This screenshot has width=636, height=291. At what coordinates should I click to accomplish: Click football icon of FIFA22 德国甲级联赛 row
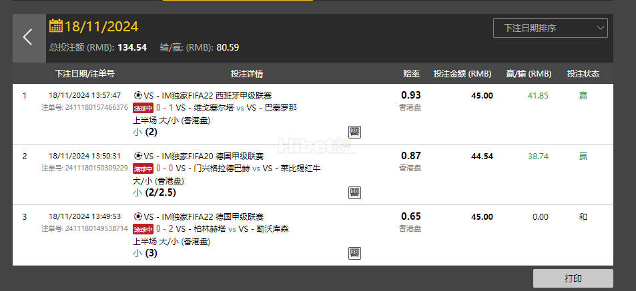(x=138, y=217)
